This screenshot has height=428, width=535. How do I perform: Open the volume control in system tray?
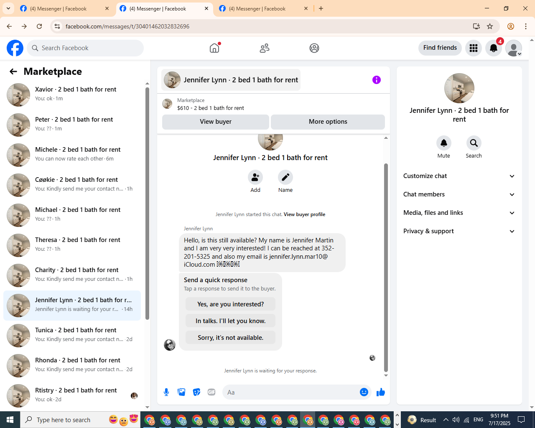[x=456, y=420]
